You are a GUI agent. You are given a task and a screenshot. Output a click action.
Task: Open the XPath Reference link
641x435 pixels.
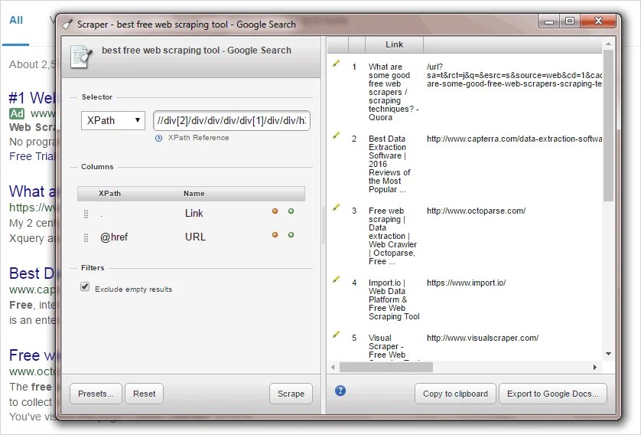pyautogui.click(x=198, y=138)
